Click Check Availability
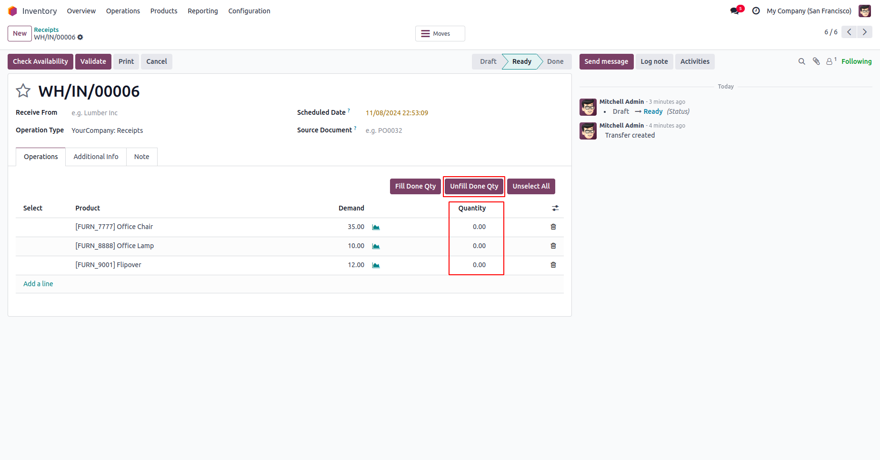The image size is (880, 460). tap(40, 61)
